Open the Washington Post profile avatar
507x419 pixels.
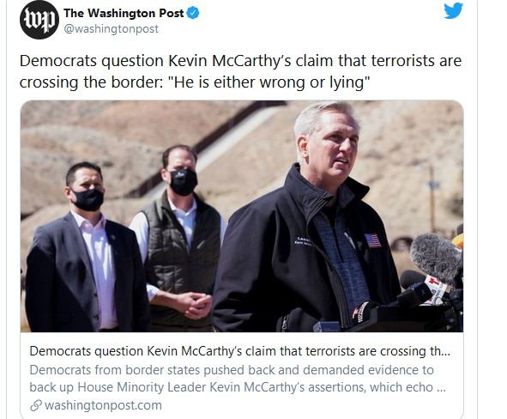point(39,20)
